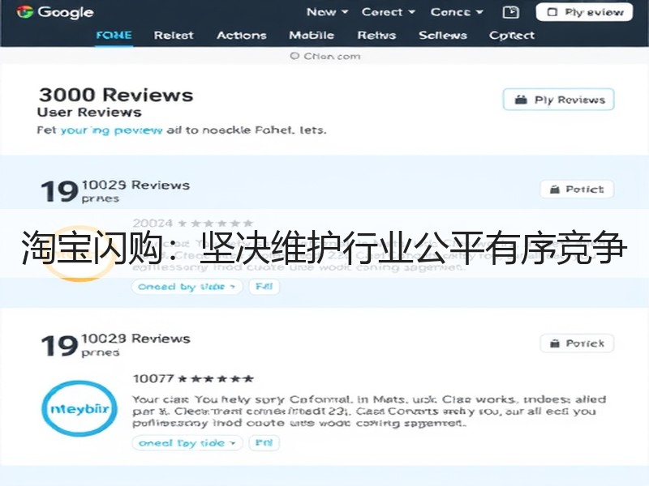Go to the Mobile tab
The width and height of the screenshot is (649, 486).
(x=312, y=35)
